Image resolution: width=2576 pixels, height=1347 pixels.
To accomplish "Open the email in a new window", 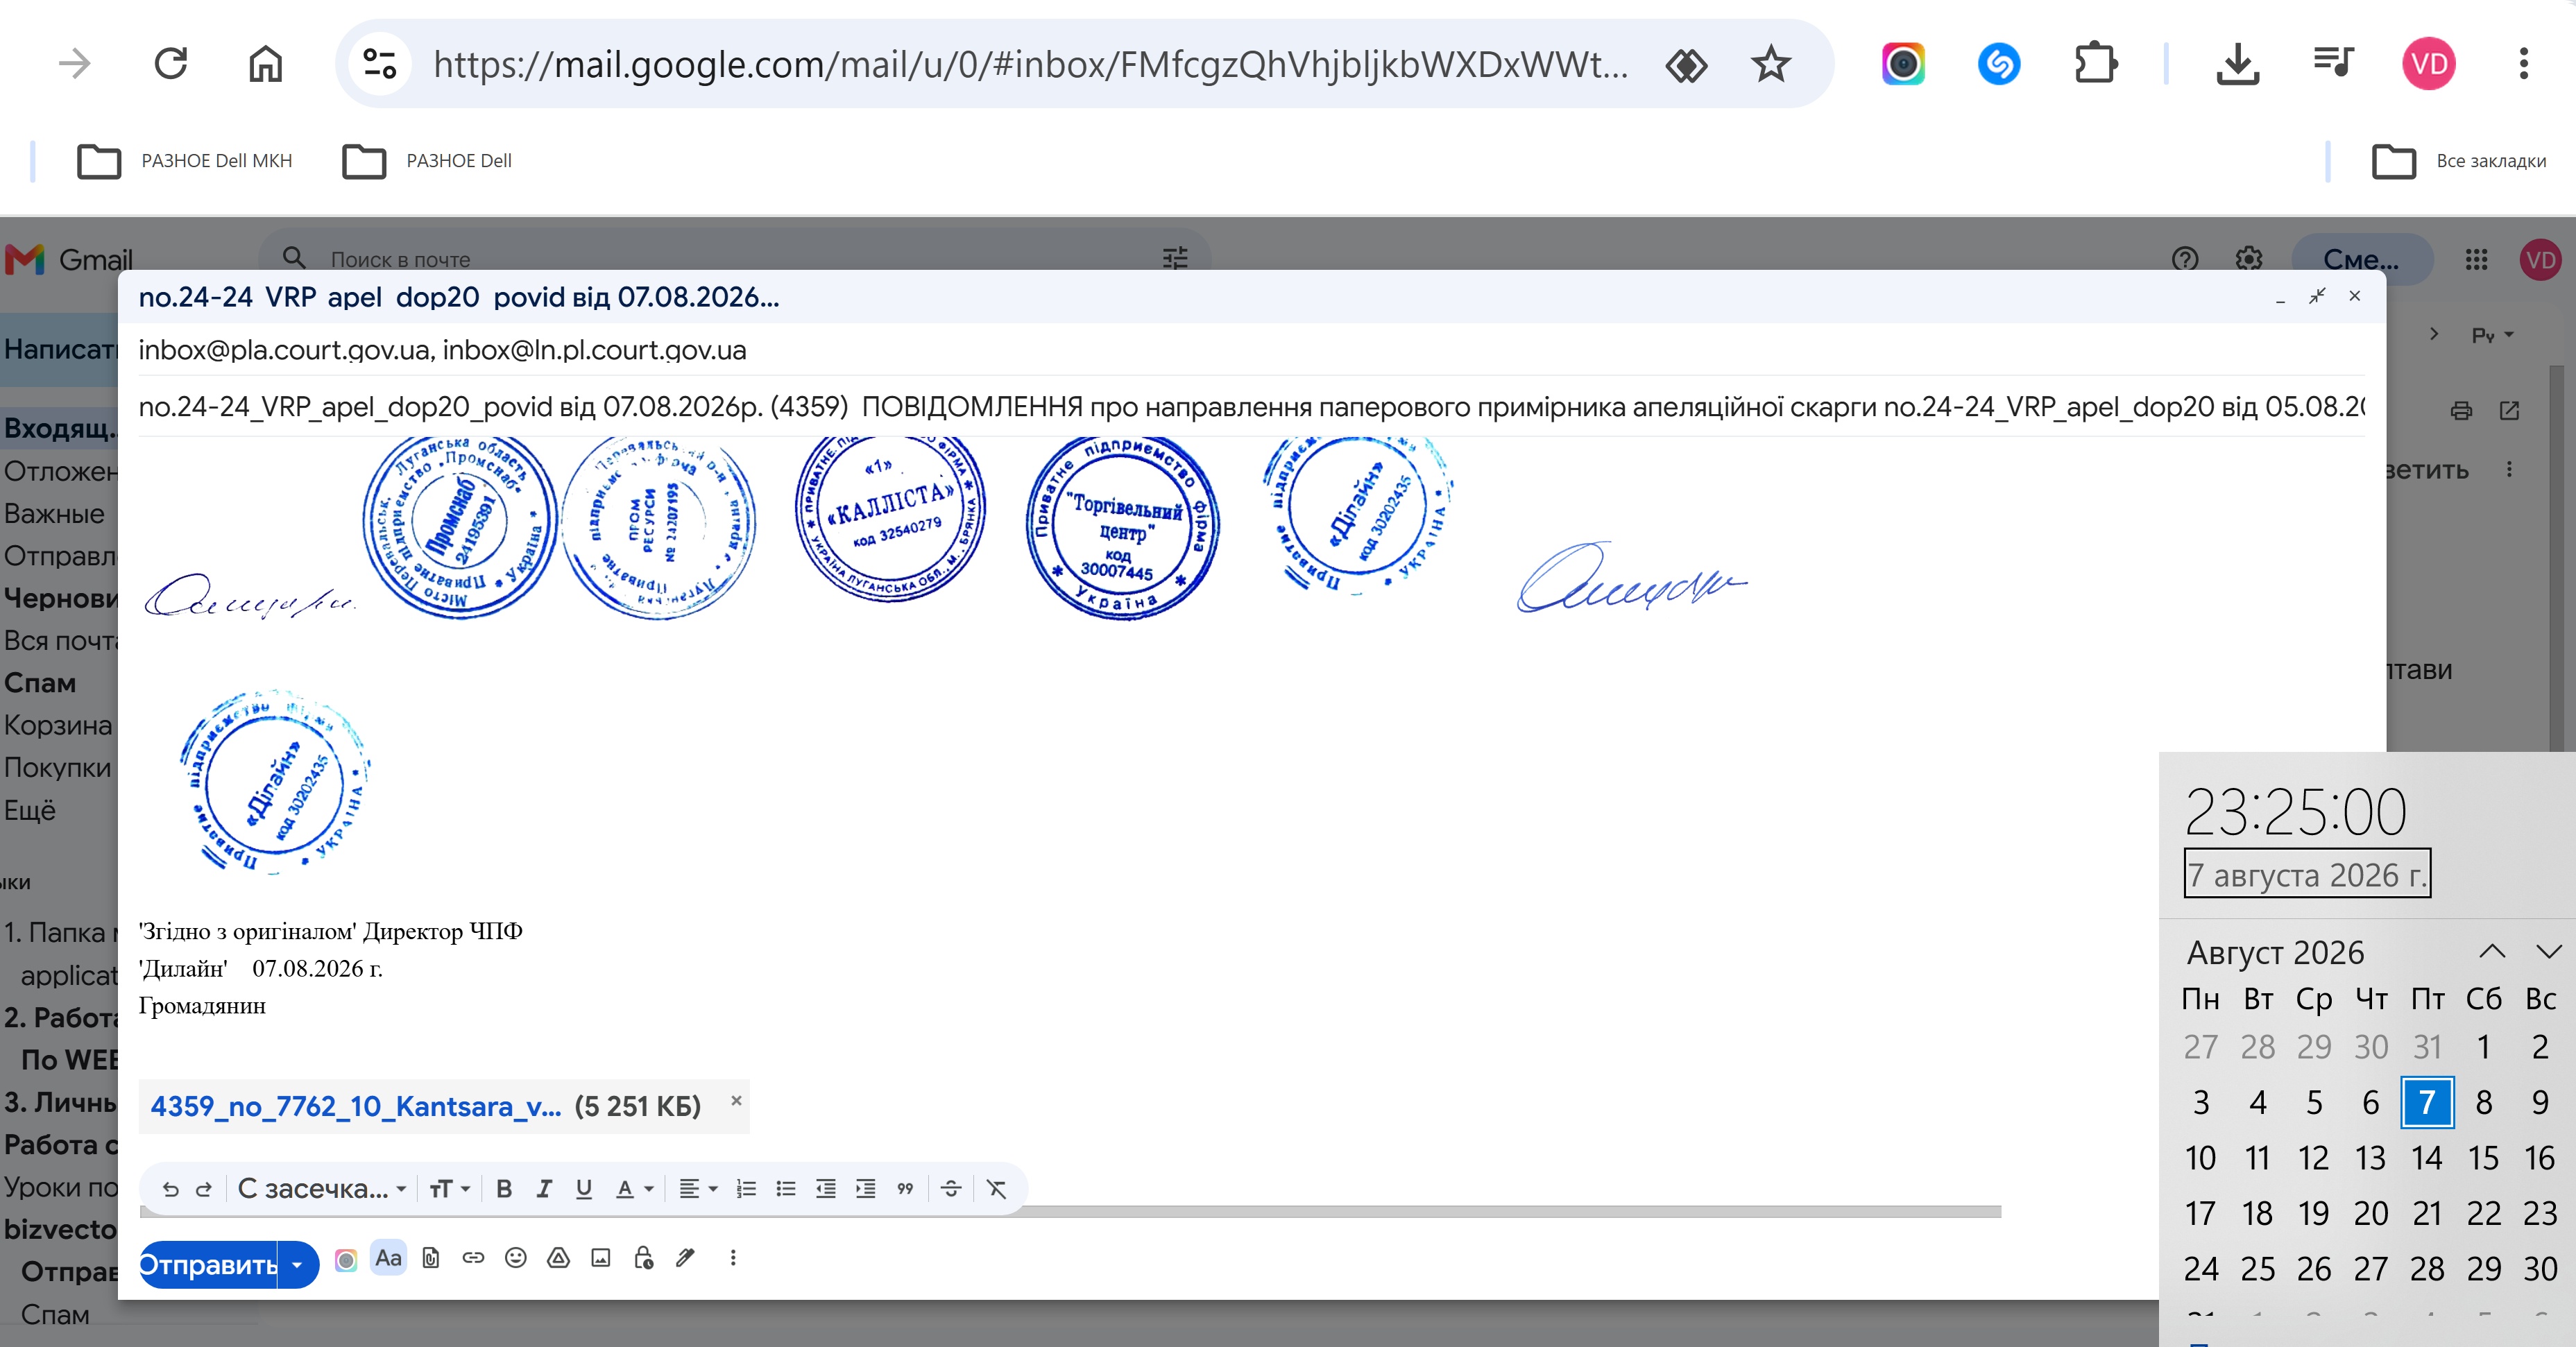I will point(2510,411).
